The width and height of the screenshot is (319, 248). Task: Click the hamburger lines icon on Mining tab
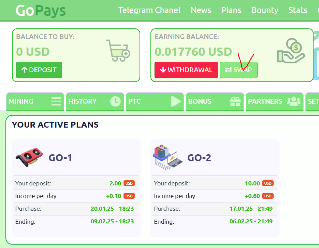[x=56, y=101]
